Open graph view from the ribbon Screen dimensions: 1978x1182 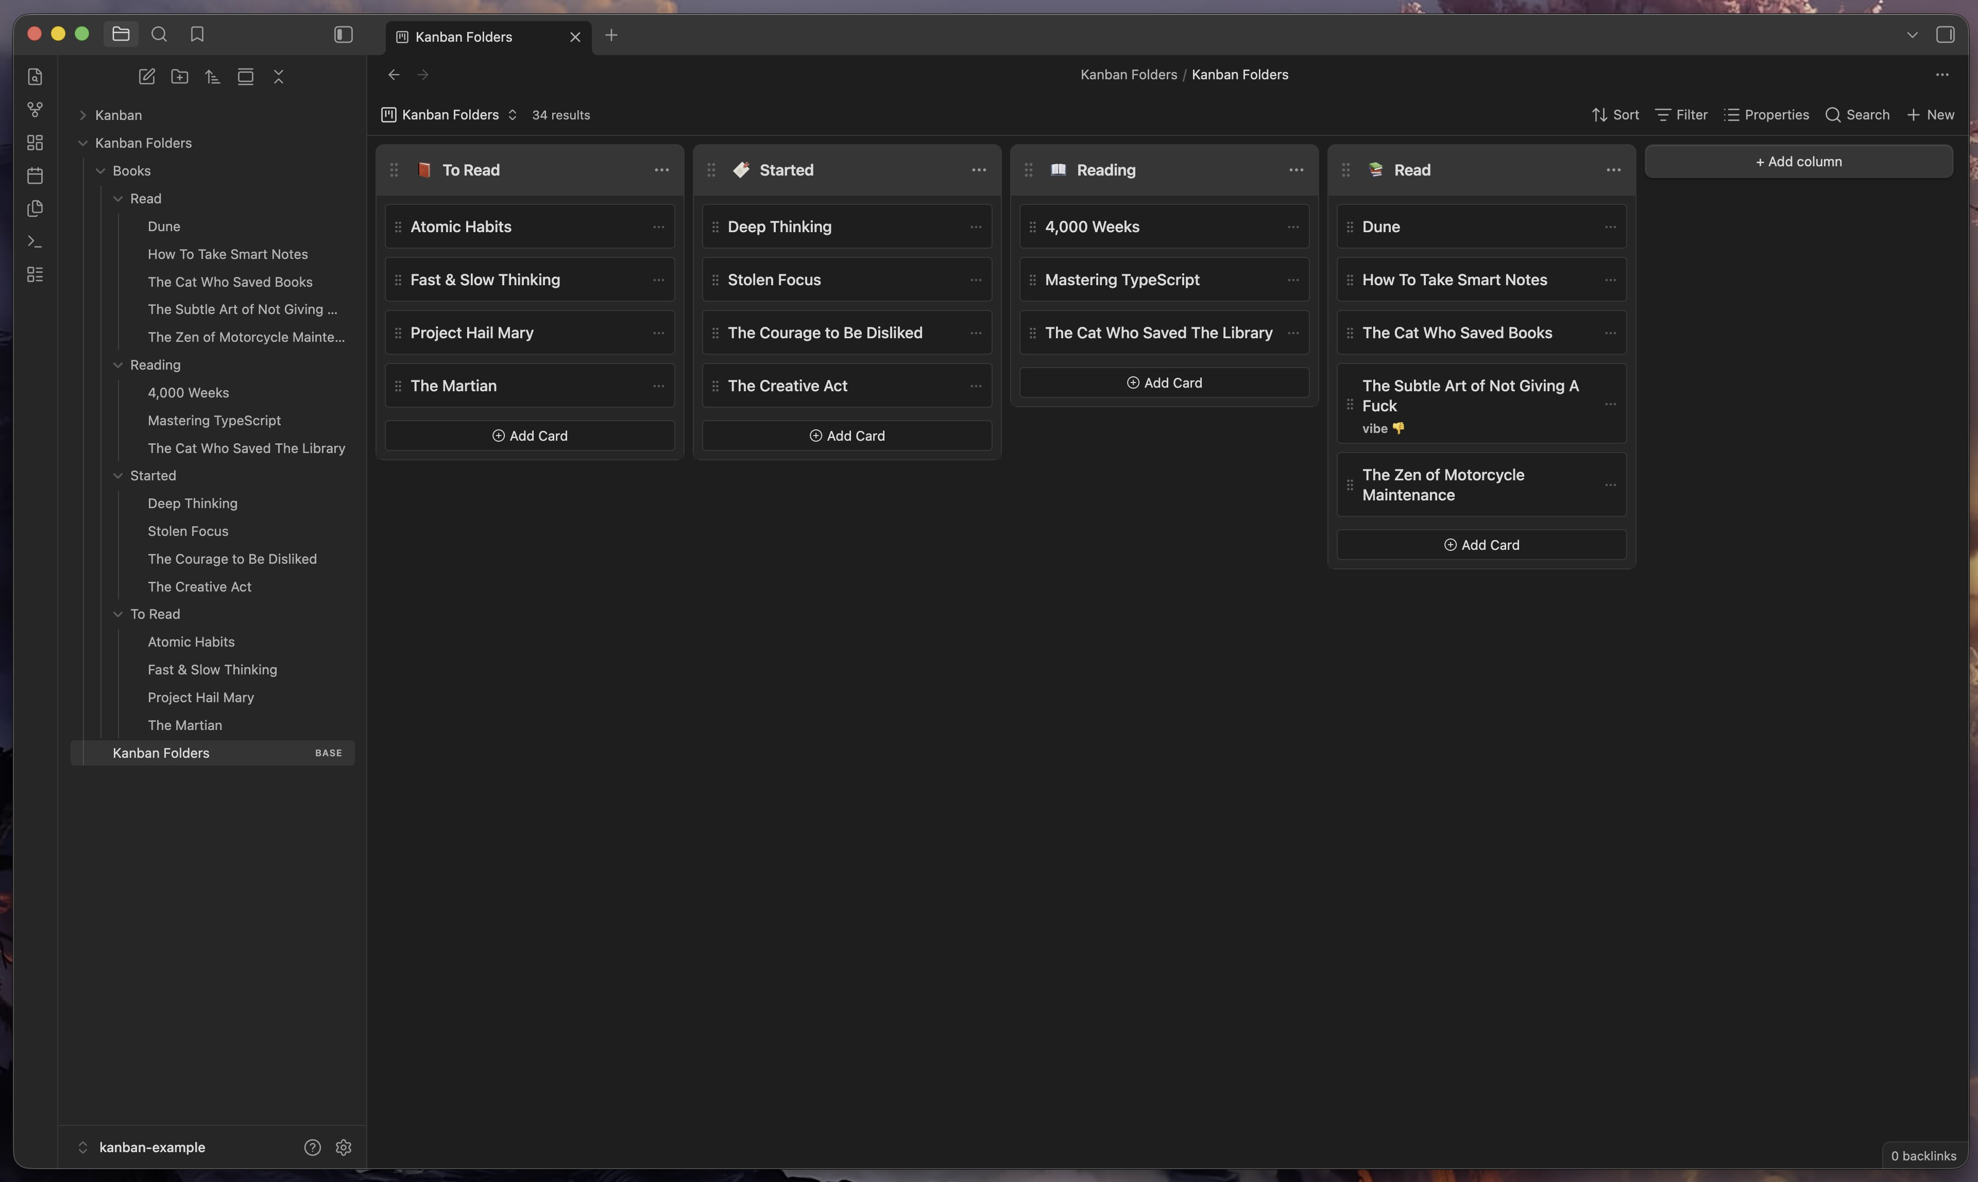[35, 109]
